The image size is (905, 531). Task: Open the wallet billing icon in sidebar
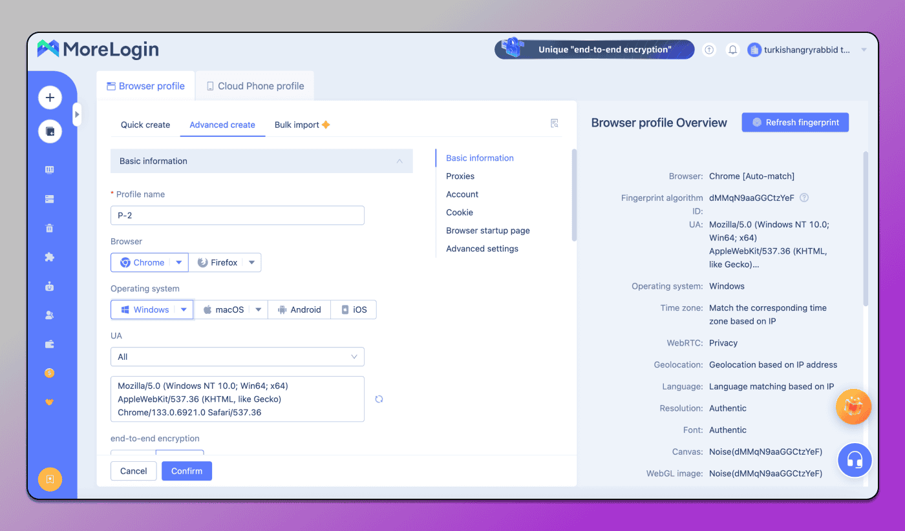point(50,344)
